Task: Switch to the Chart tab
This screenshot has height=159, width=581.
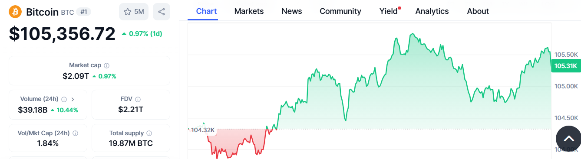Action: 207,11
